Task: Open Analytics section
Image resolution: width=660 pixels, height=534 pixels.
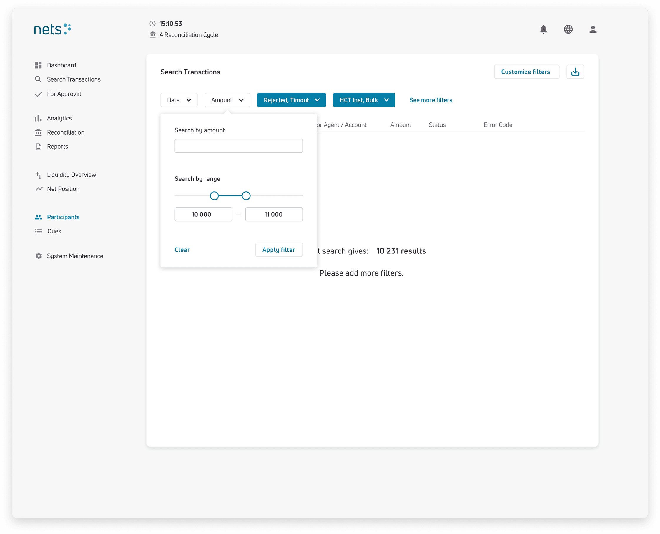Action: click(x=59, y=118)
